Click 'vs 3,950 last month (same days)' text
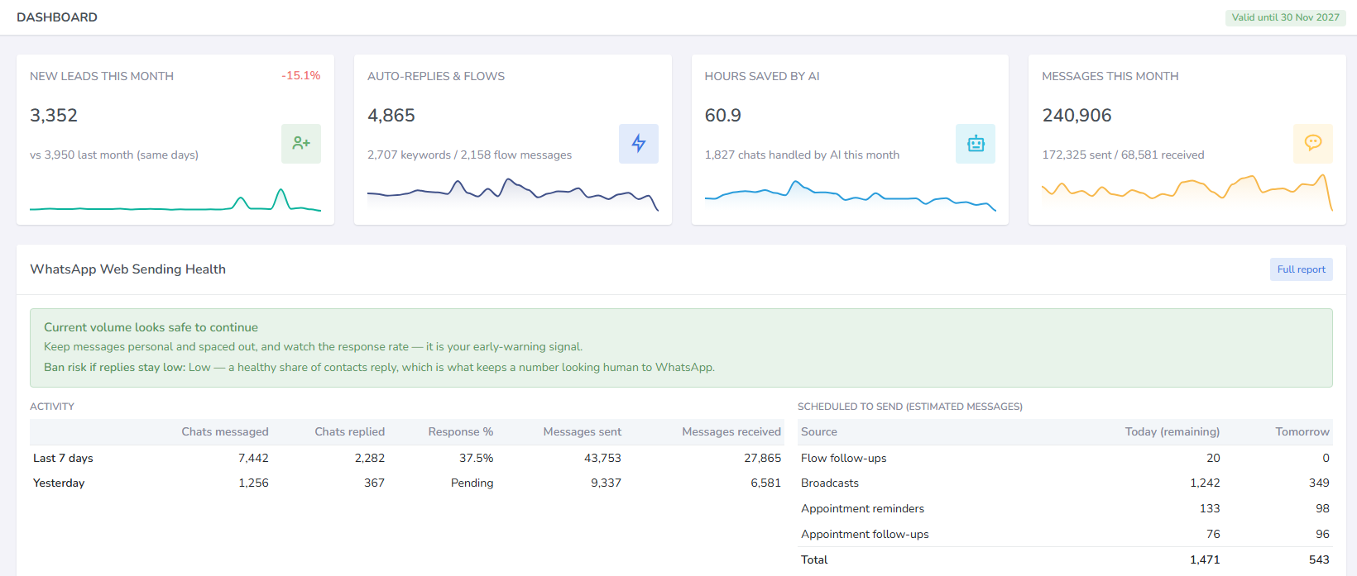 click(114, 155)
